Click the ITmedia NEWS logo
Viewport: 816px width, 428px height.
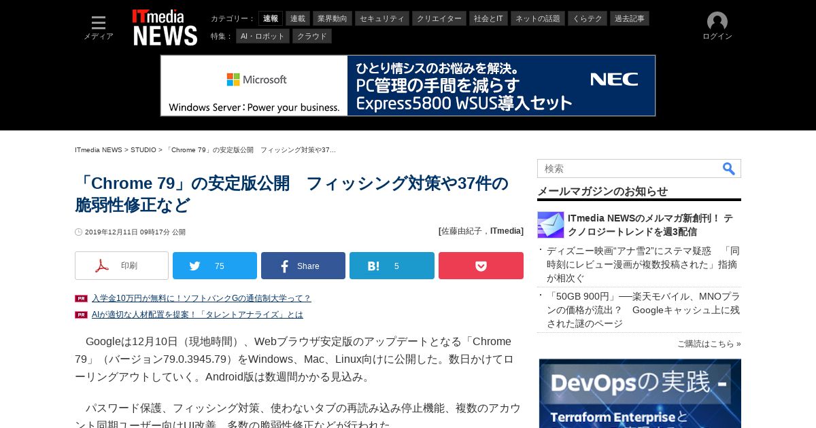coord(165,27)
